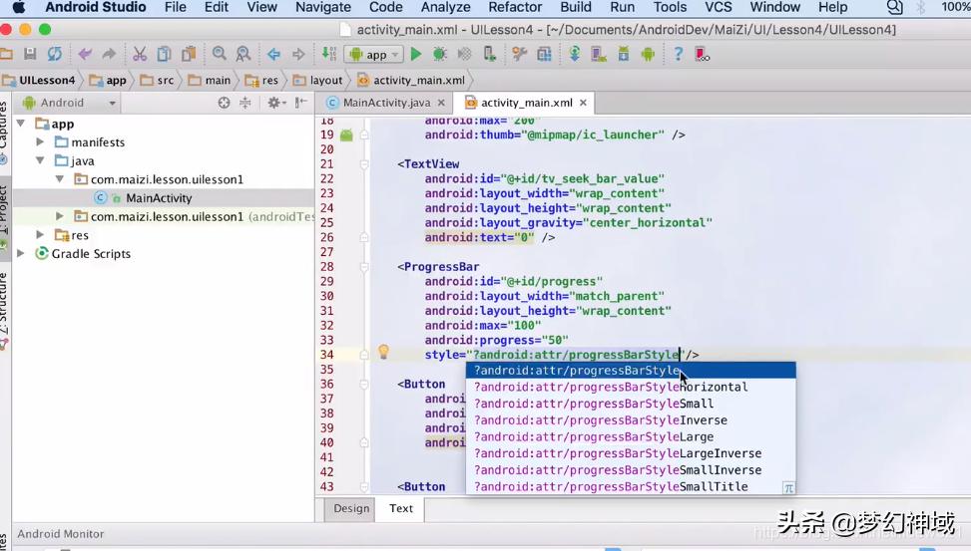Click the Find magnifier icon in the toolbar
Image resolution: width=971 pixels, height=551 pixels.
[x=220, y=54]
